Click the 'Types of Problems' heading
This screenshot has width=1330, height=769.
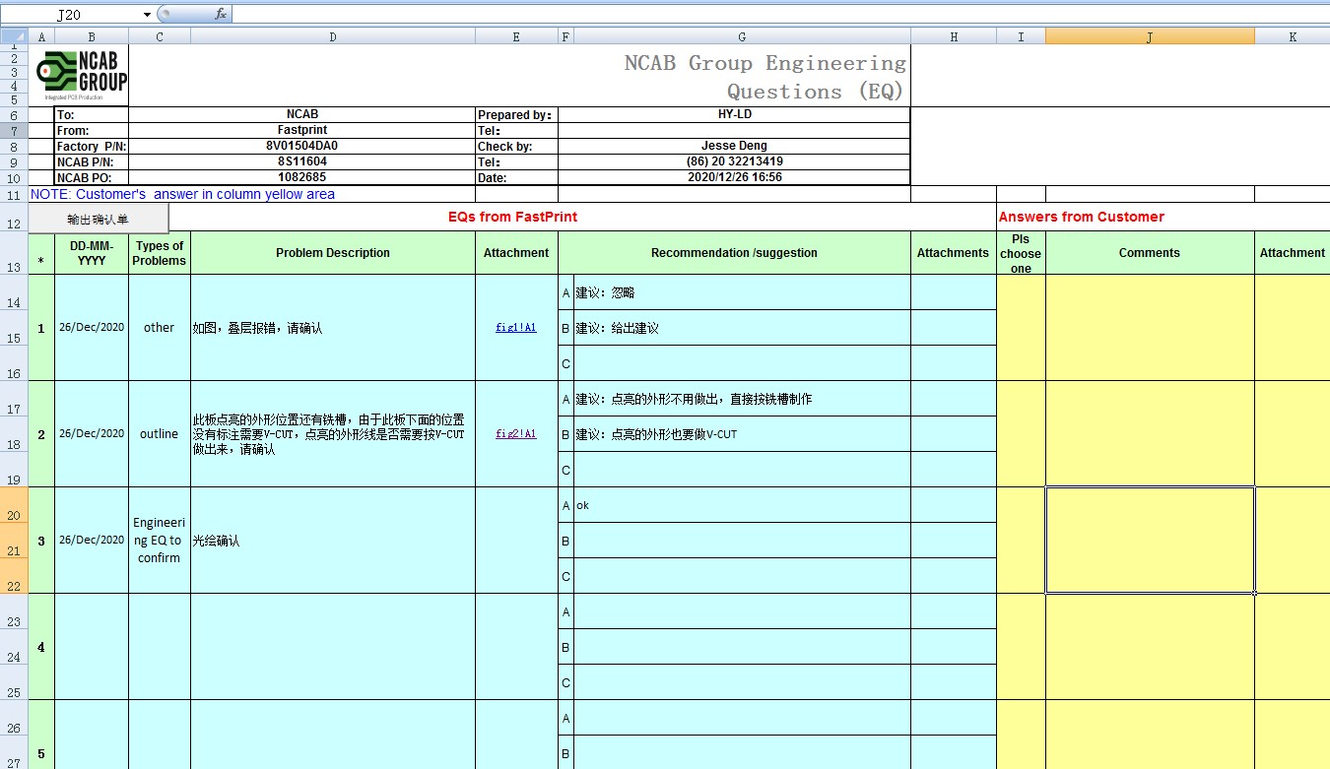point(160,253)
